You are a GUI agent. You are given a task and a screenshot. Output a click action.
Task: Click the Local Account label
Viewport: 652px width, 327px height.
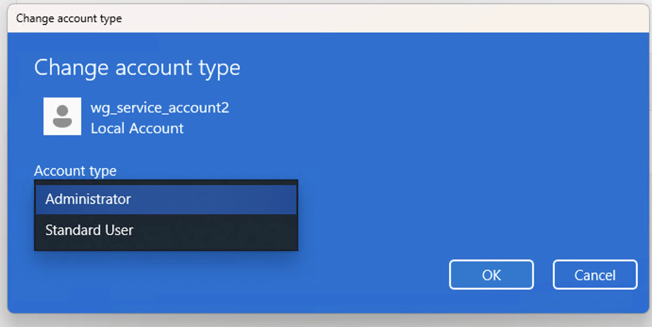tap(137, 128)
